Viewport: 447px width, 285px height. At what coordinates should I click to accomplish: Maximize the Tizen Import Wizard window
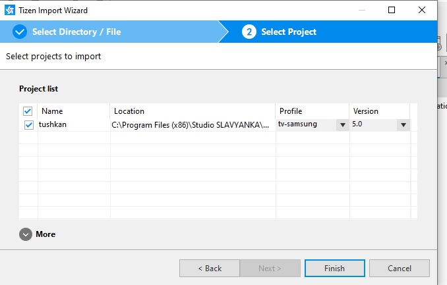point(392,10)
